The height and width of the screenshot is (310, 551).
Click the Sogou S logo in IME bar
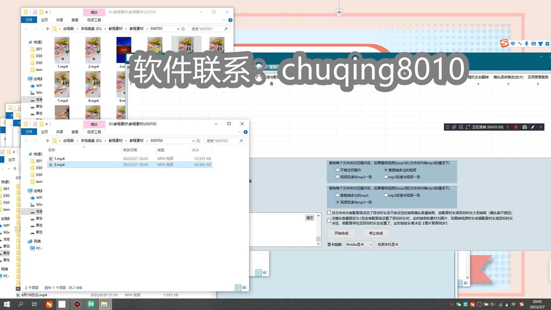(x=504, y=43)
